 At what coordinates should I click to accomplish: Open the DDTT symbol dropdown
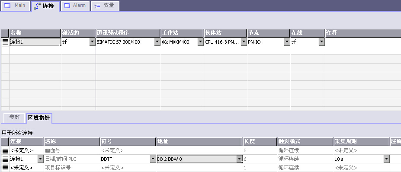[x=153, y=159]
